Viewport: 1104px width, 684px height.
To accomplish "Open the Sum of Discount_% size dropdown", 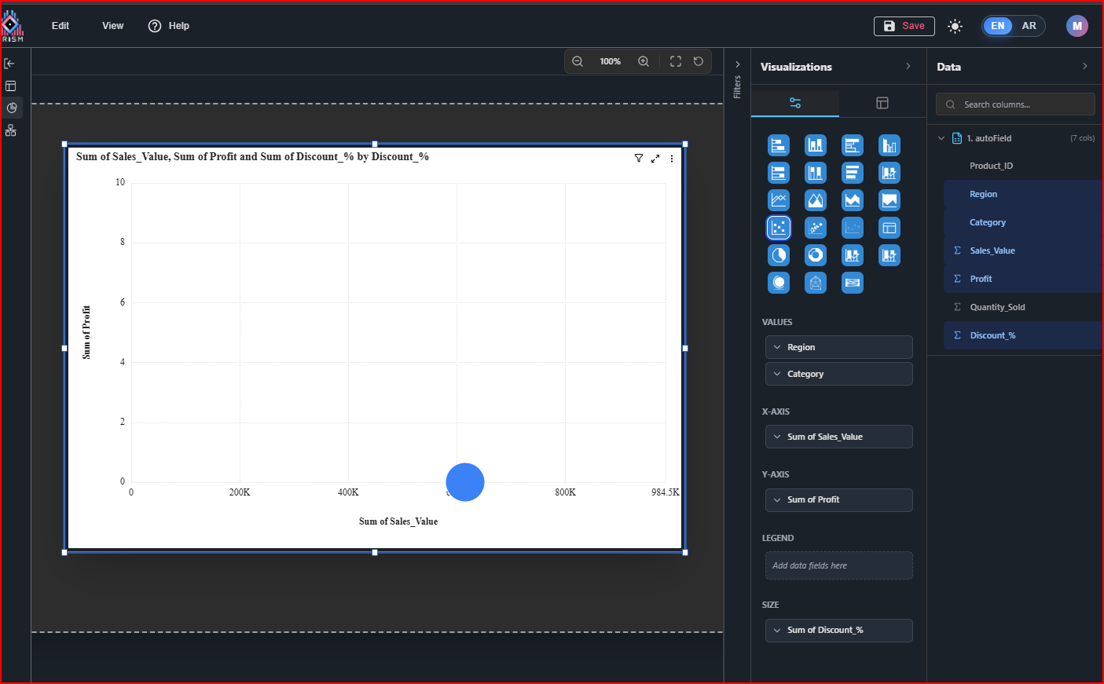I will point(838,630).
